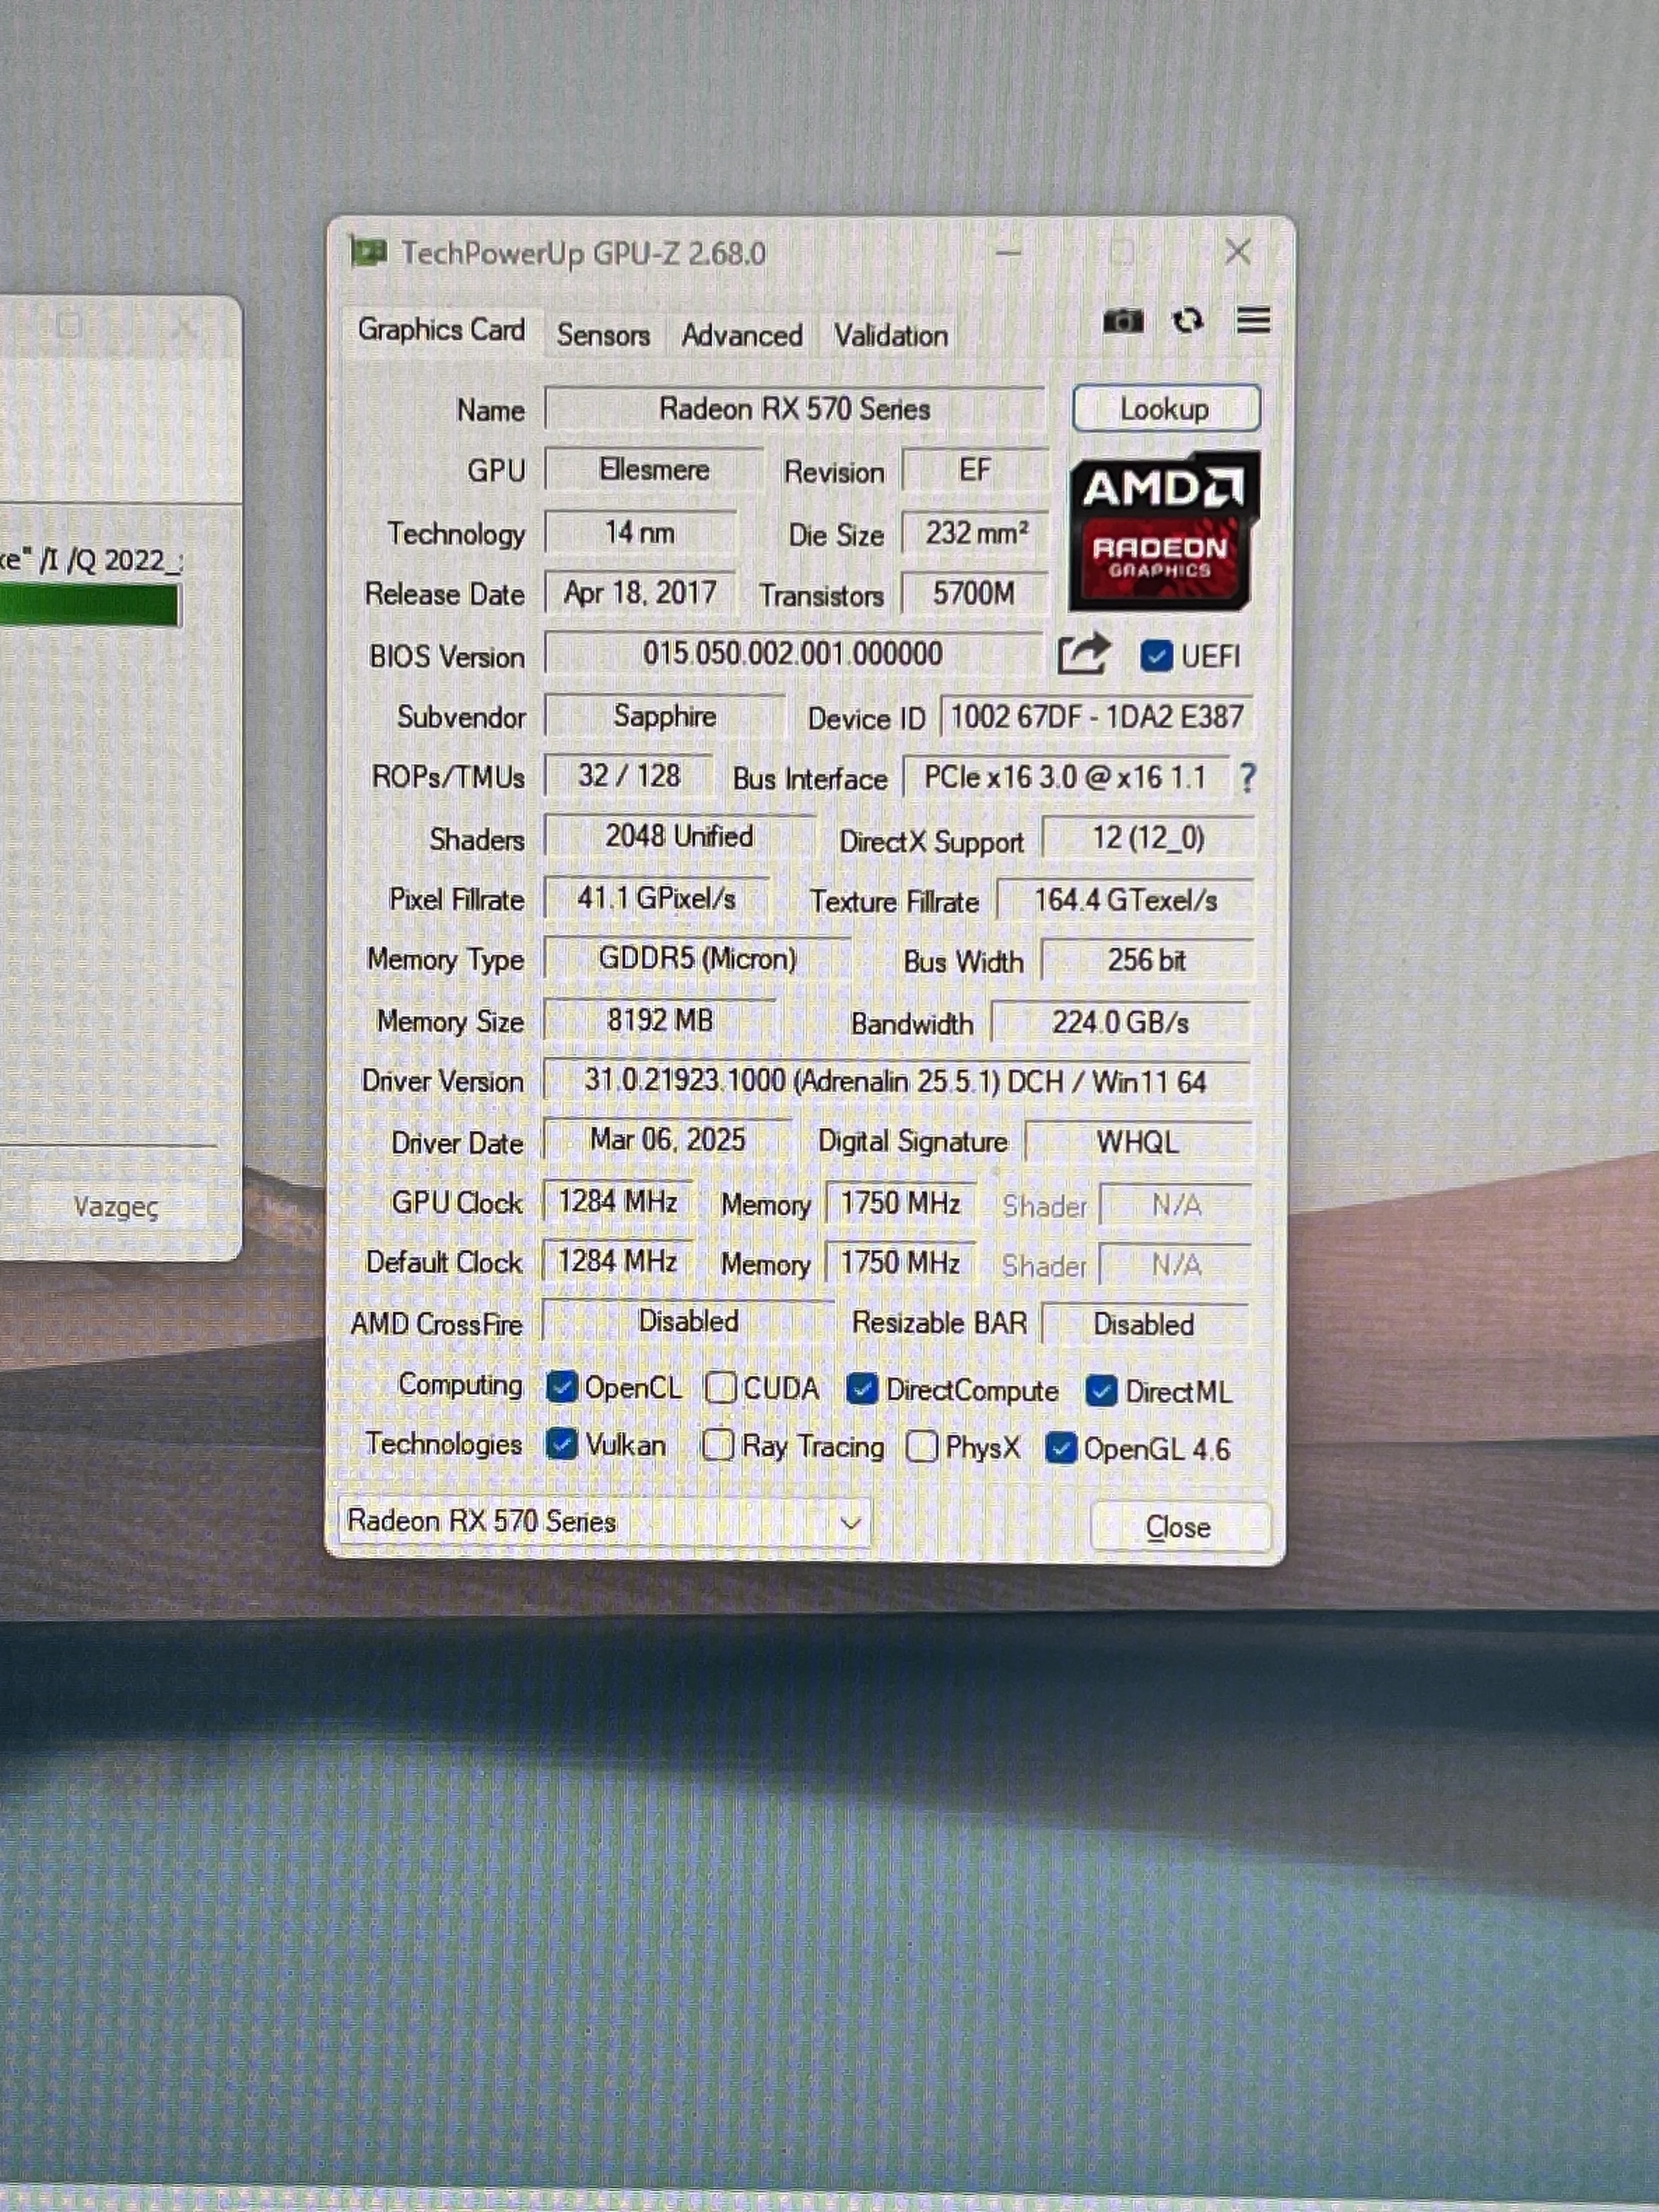Click the refresh icon in GPU-Z
The image size is (1659, 2212).
coord(1187,321)
